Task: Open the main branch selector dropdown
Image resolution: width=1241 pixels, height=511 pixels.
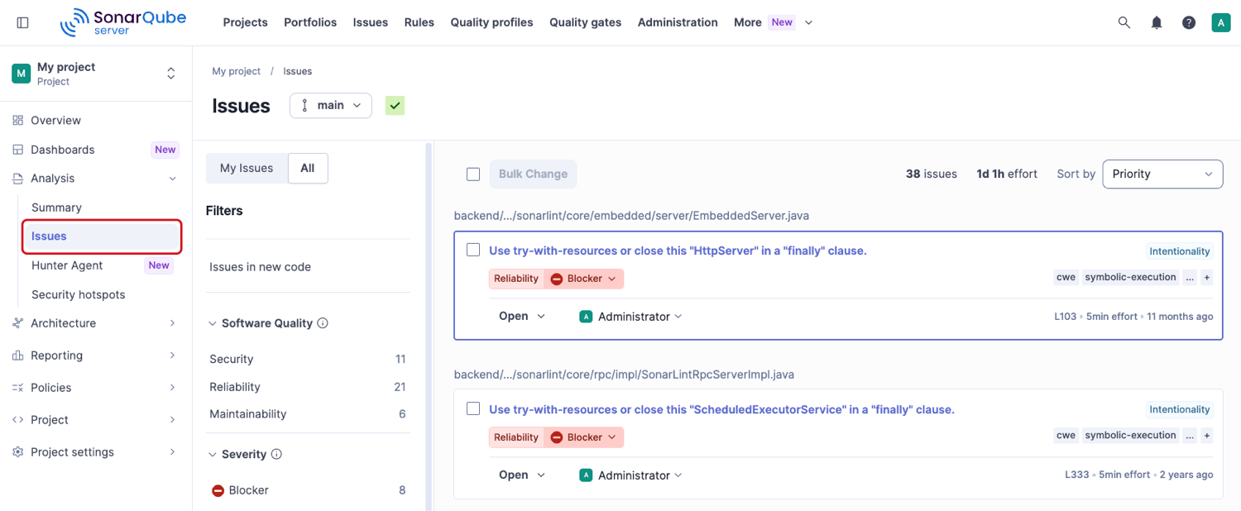Action: pos(331,106)
